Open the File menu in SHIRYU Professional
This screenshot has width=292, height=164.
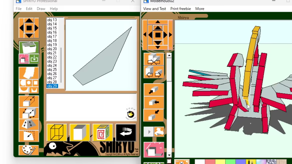[x=18, y=9]
